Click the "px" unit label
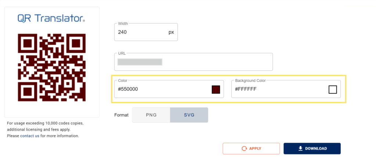 [x=171, y=32]
